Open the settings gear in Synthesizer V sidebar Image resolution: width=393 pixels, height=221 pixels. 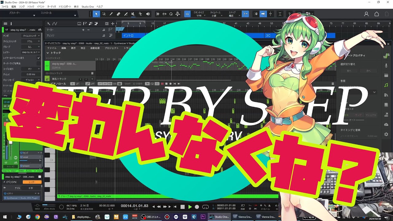click(386, 134)
